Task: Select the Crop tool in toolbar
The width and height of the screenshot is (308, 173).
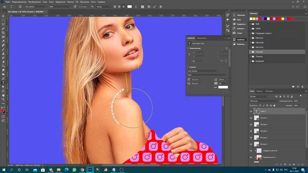Action: click(x=3, y=33)
